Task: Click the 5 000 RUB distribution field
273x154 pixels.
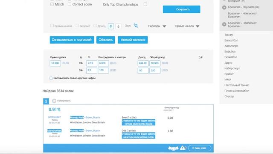Action: coord(103,63)
